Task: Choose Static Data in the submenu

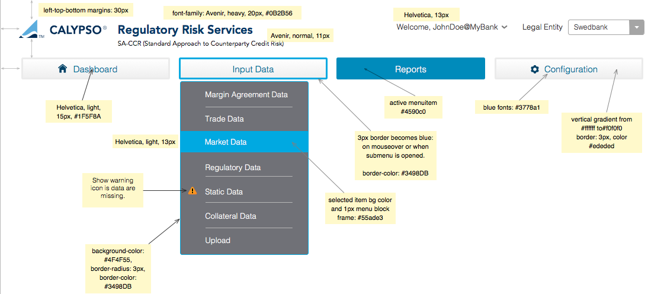Action: [x=224, y=191]
